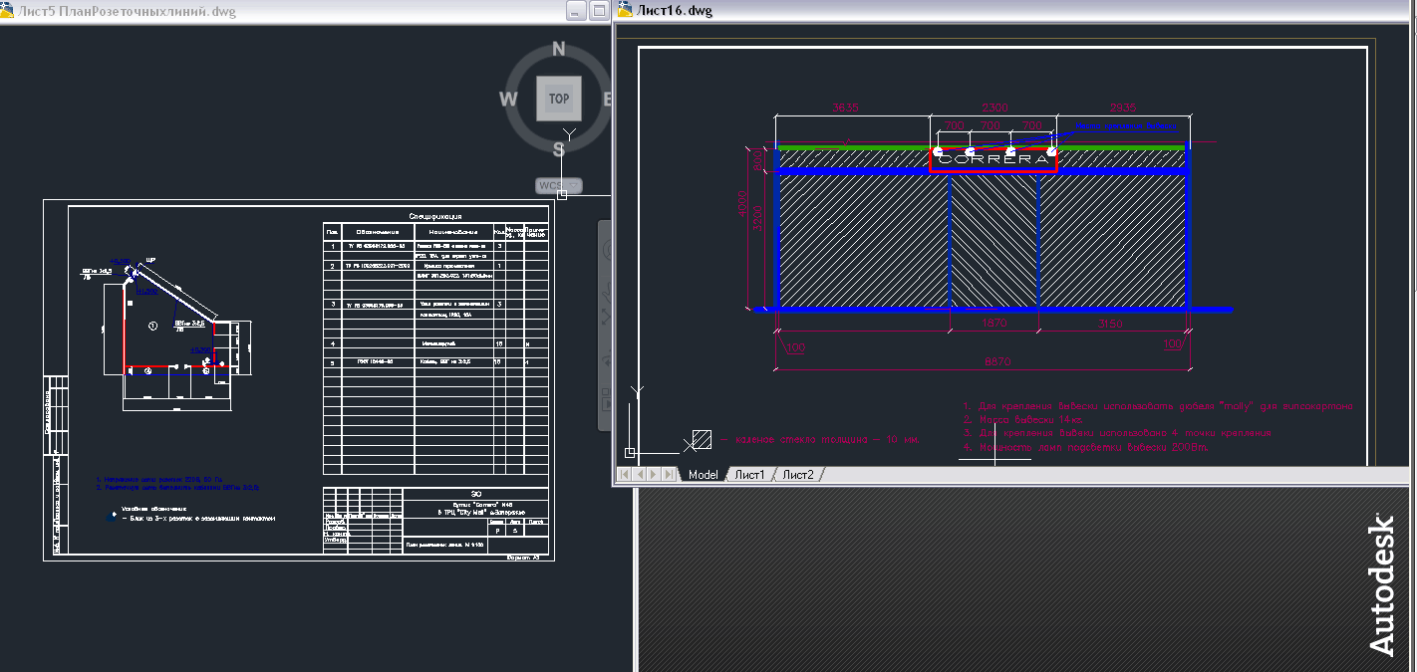The image size is (1417, 672).
Task: Open the Лист1 layout tab
Action: (749, 475)
